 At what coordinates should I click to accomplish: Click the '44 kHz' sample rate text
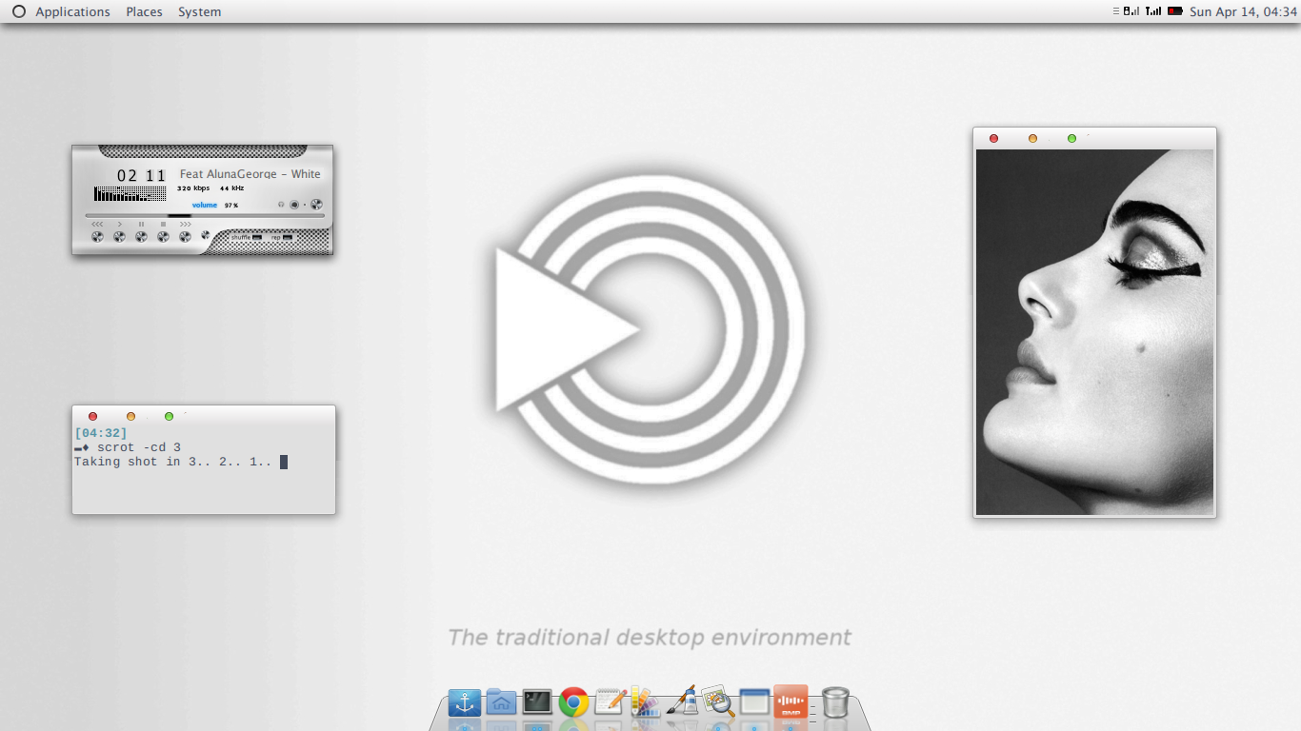tap(231, 188)
